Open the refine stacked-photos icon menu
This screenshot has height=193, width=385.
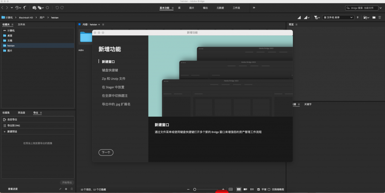click(41, 8)
